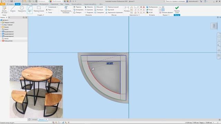Choose Rectangular pattern (Прямоугольный)
The image size is (221, 124).
click(x=112, y=7)
